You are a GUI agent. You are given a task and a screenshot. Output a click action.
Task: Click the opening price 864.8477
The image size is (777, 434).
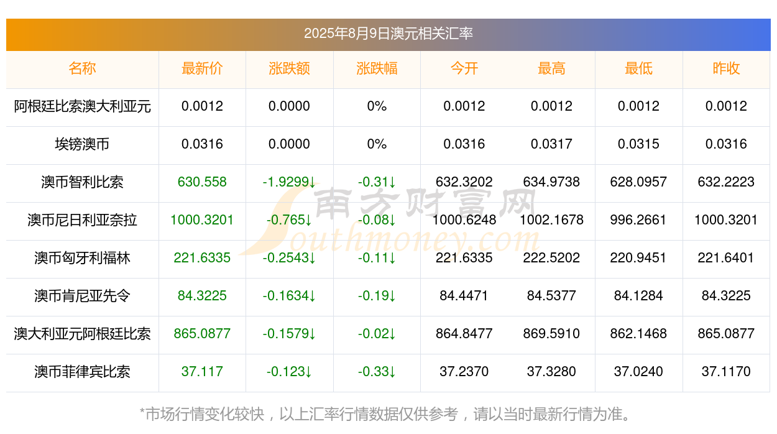464,334
